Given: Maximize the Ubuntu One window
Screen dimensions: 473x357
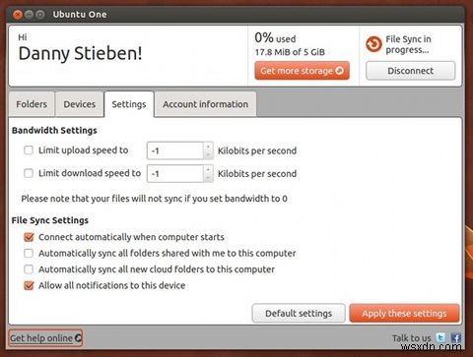Looking at the screenshot, I should (x=40, y=15).
